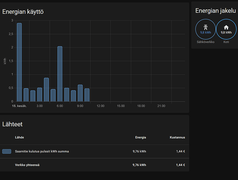Click the 1,44 € cost in Saarnitie row

tap(180, 151)
